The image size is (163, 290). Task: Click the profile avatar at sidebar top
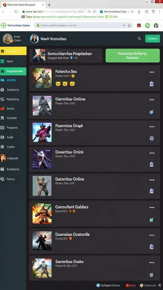click(8, 39)
